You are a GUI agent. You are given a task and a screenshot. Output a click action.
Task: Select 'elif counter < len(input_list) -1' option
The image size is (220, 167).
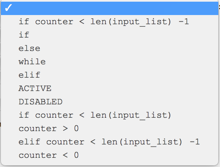click(110, 142)
